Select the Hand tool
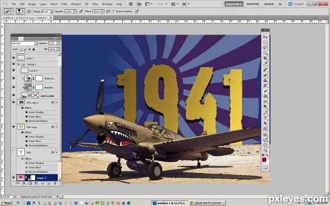 pyautogui.click(x=266, y=145)
